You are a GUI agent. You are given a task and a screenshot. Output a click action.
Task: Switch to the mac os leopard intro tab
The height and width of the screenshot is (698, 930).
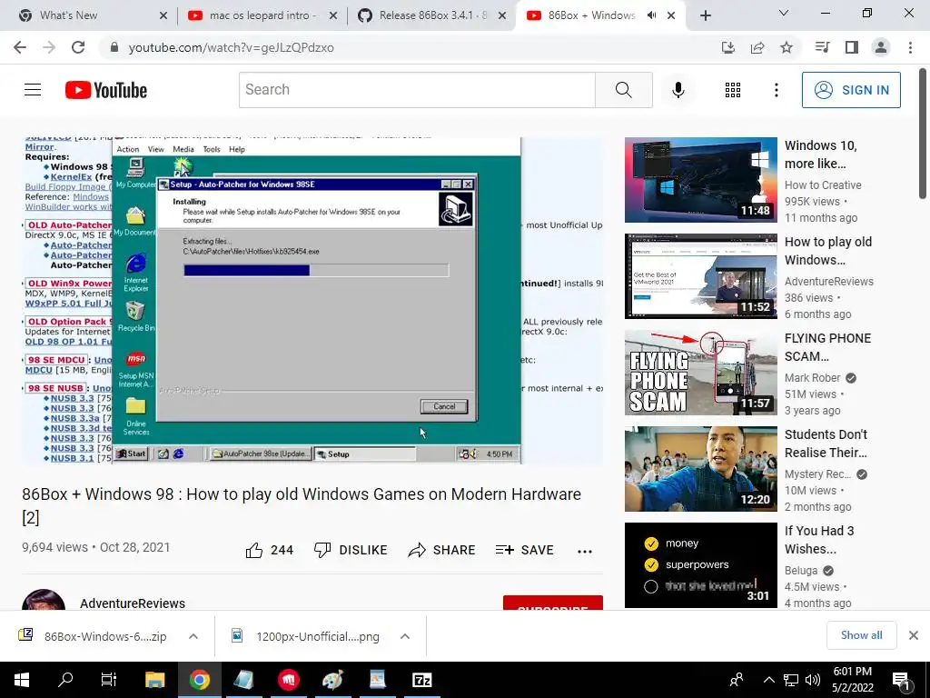pos(262,15)
